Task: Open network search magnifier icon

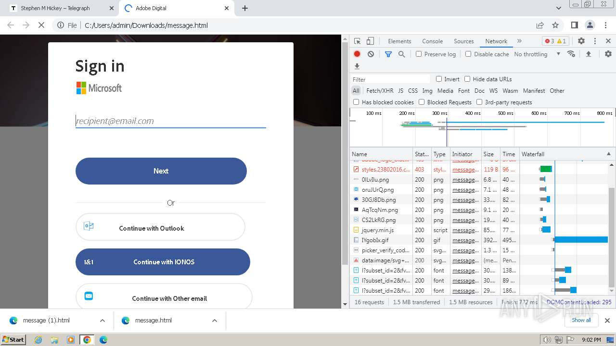Action: coord(401,54)
